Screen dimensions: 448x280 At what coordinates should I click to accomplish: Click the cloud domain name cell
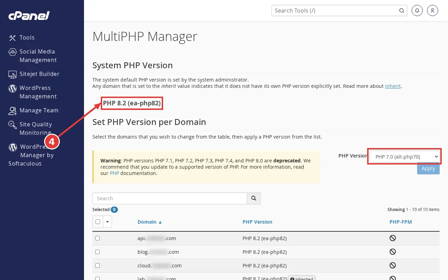[x=160, y=266]
